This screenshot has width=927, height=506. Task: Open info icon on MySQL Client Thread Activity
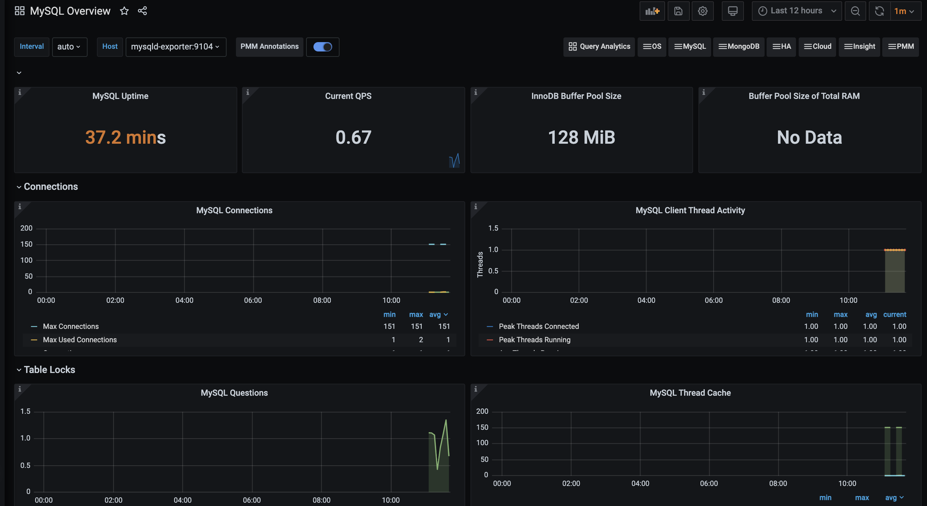[476, 207]
